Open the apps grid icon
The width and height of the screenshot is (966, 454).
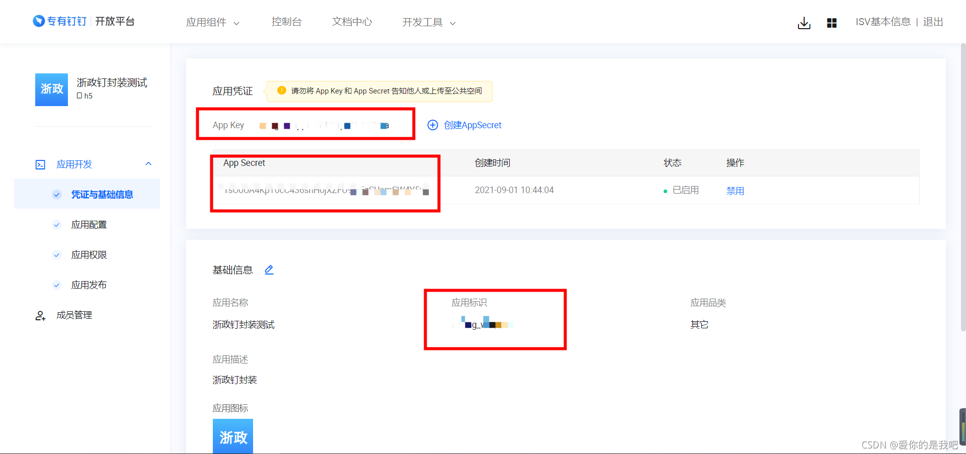(832, 23)
